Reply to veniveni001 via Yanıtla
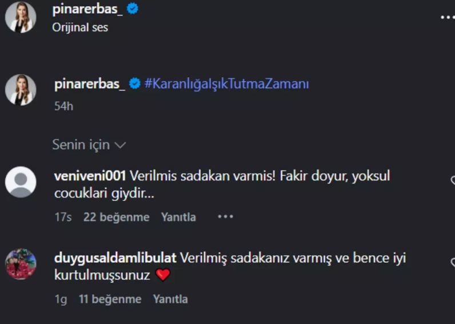This screenshot has width=455, height=324. [x=178, y=217]
